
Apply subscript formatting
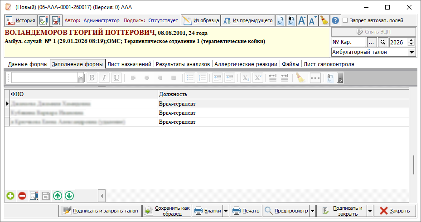[246, 78]
